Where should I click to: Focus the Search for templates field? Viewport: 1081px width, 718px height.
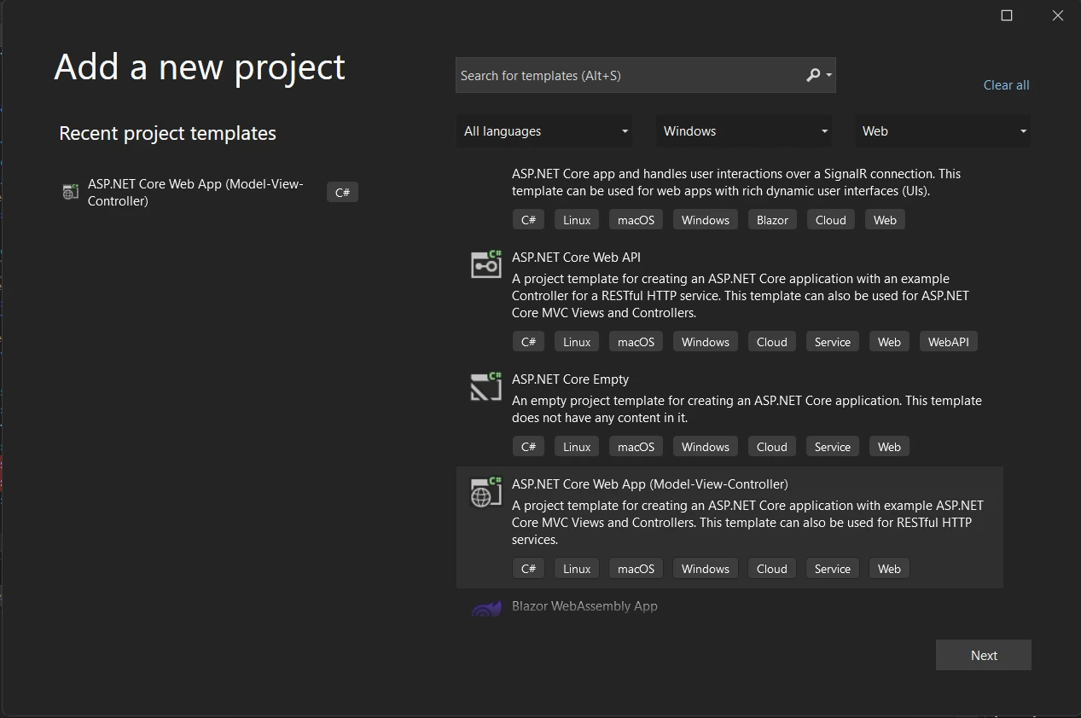tap(627, 75)
